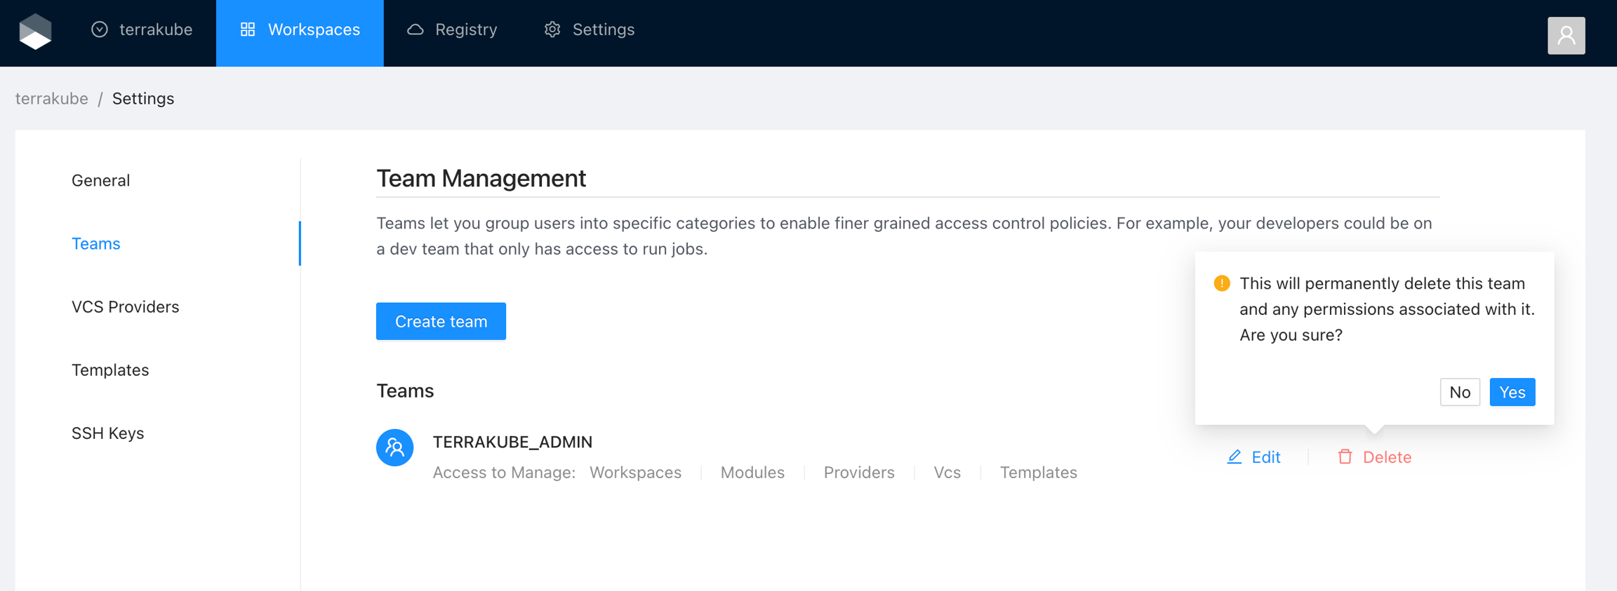This screenshot has height=591, width=1617.
Task: Go to Templates settings section
Action: [x=110, y=369]
